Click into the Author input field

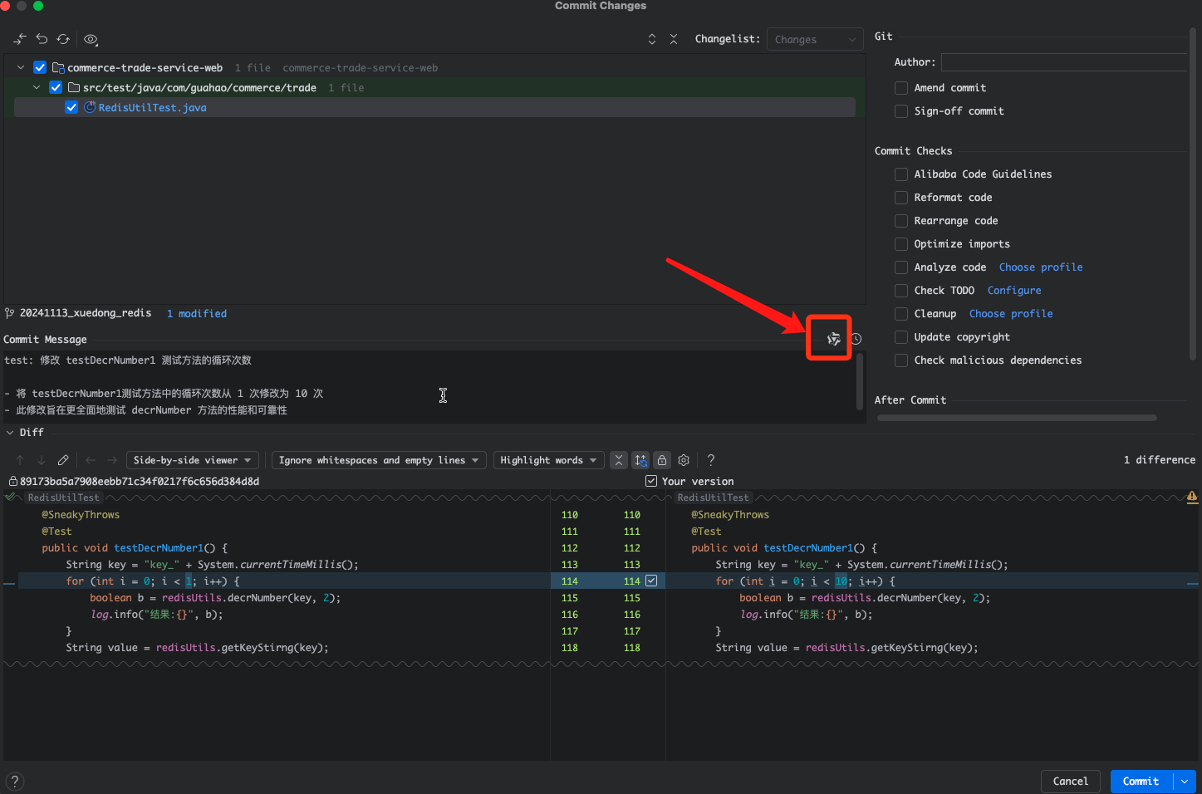[1064, 62]
